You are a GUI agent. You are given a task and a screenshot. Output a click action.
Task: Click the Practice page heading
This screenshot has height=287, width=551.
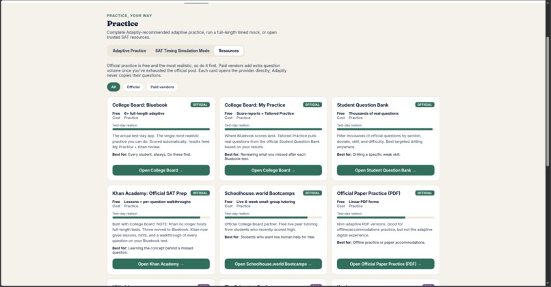tap(122, 23)
